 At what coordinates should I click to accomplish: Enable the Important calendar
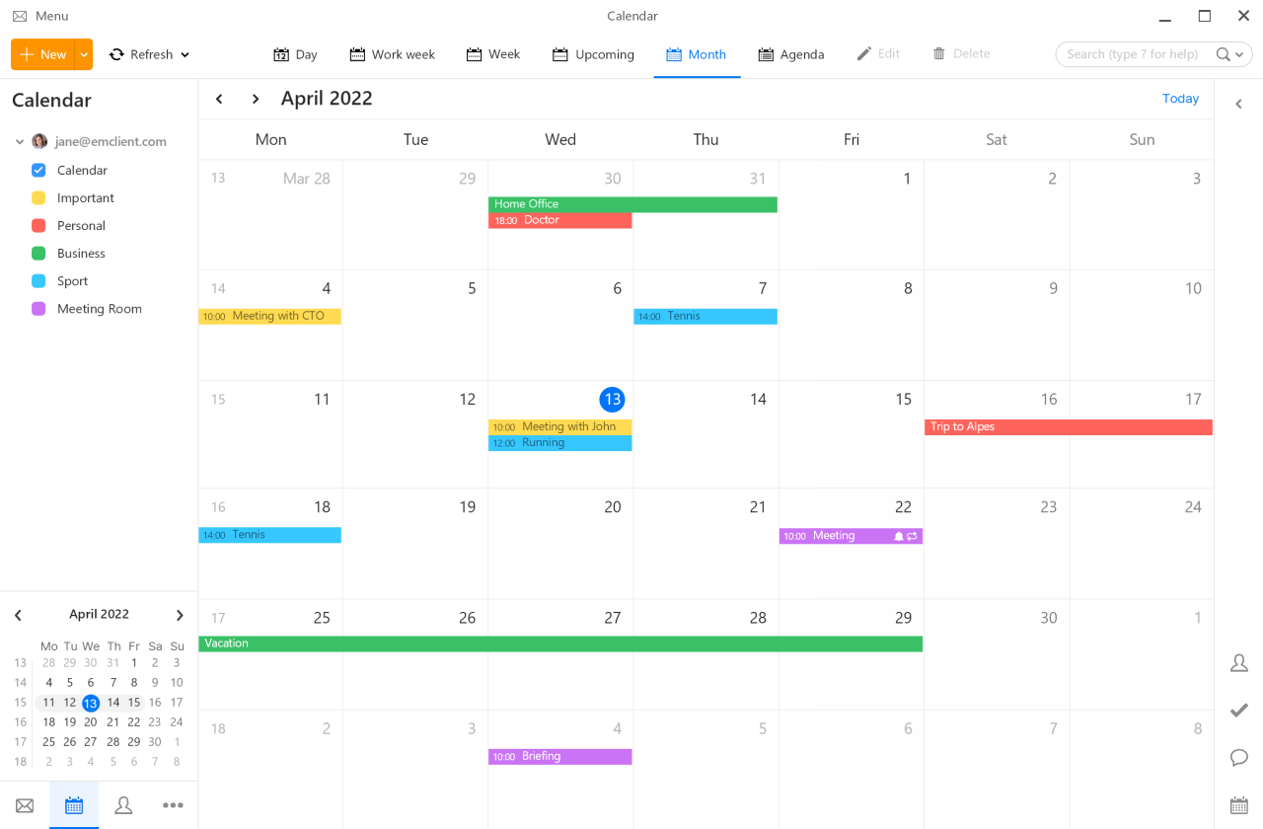[37, 197]
